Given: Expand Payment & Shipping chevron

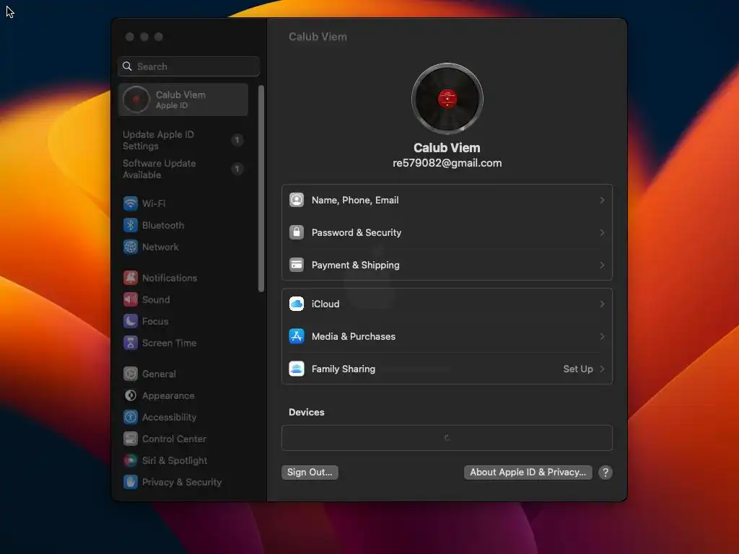Looking at the screenshot, I should click(x=602, y=265).
